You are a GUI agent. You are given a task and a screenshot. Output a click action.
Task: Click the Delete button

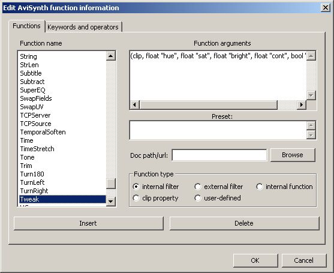[244, 223]
